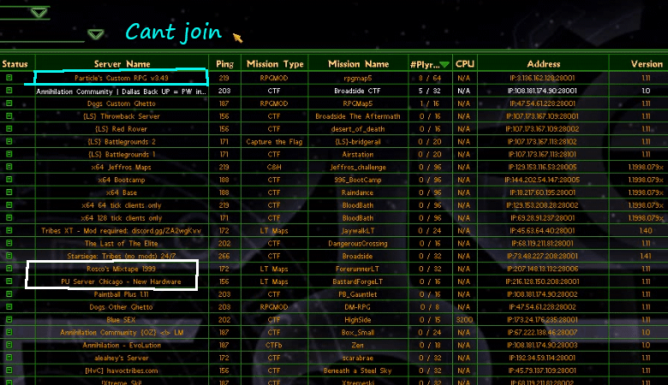Click Capture the Flag mission type cell

pyautogui.click(x=274, y=142)
